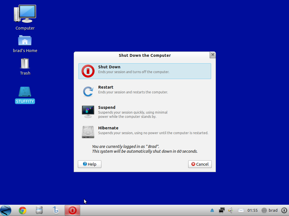Viewport: 289px width, 216px height.
Task: Cancel the shutdown dialog
Action: click(200, 164)
